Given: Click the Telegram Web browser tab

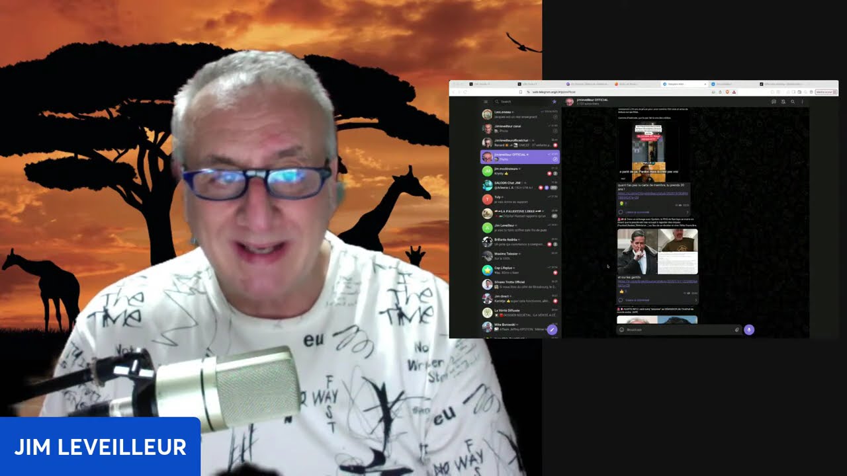Looking at the screenshot, I should pos(684,84).
